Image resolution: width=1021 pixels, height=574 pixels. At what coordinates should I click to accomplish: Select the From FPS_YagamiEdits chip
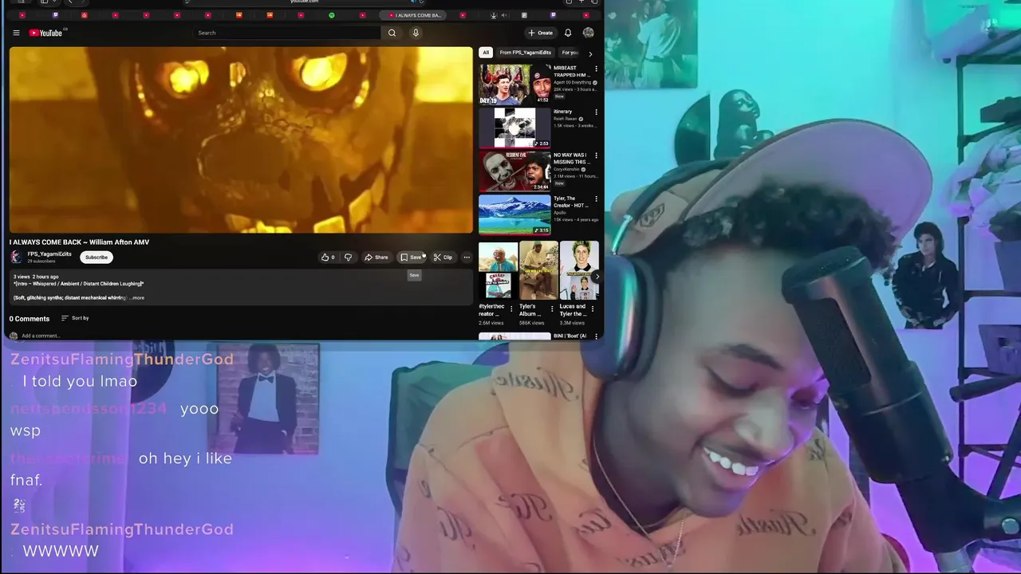pos(526,53)
